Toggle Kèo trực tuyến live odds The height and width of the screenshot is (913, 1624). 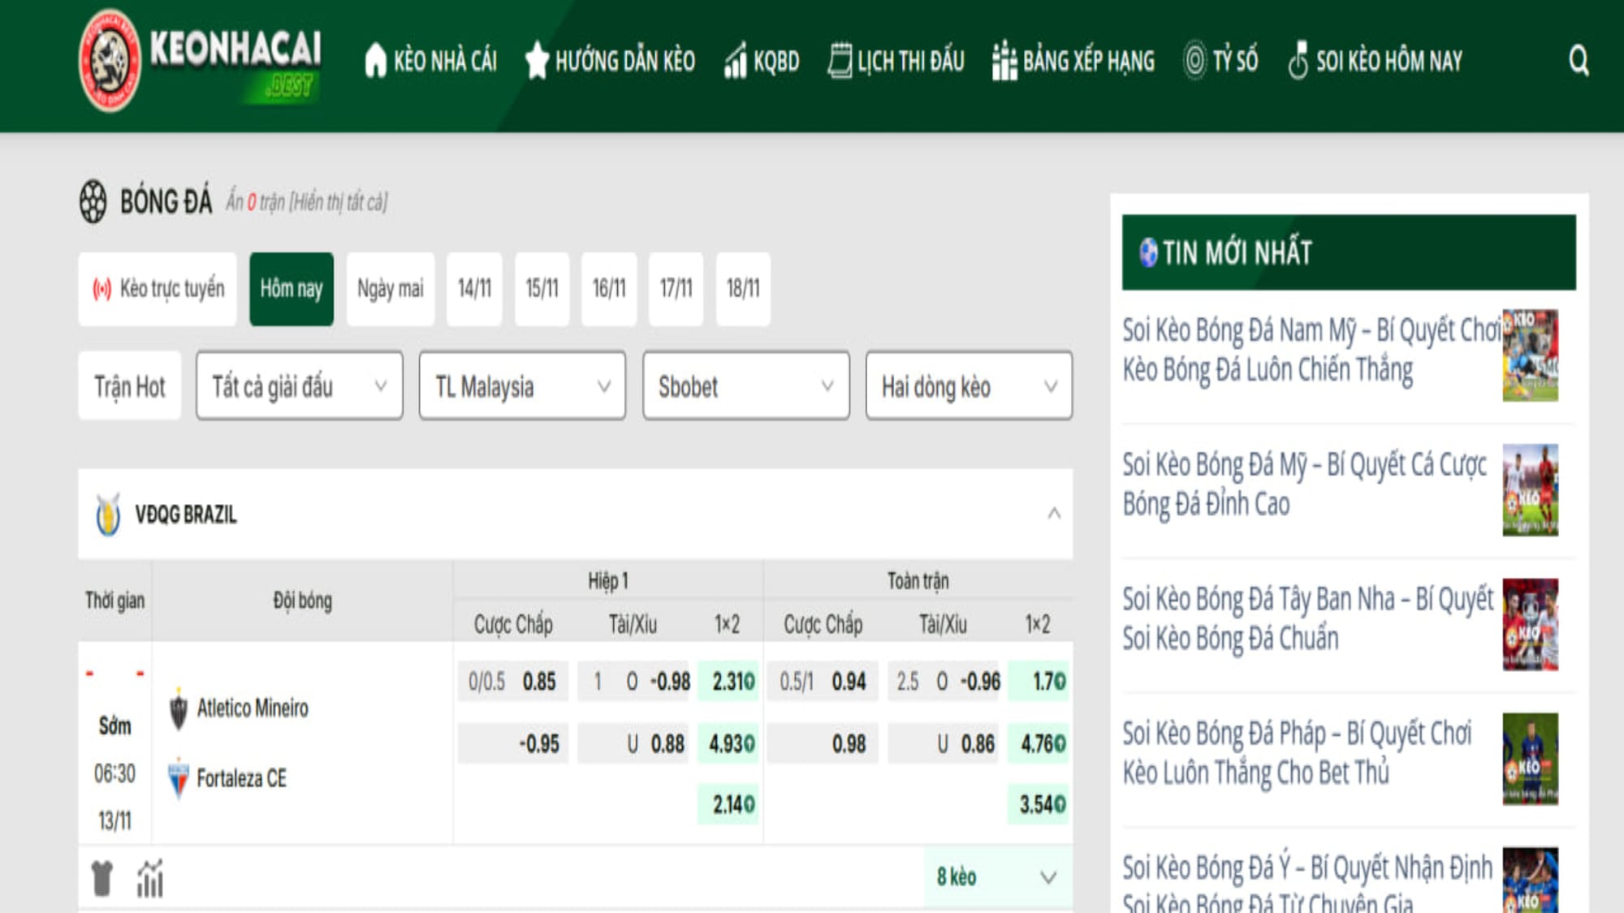158,289
